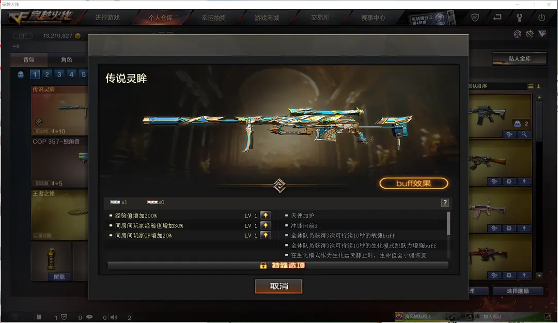Cancel the dialog with 取消 button
Viewport: 558px width, 323px height.
pos(278,286)
